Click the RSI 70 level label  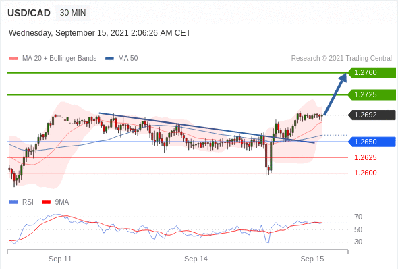(x=358, y=217)
